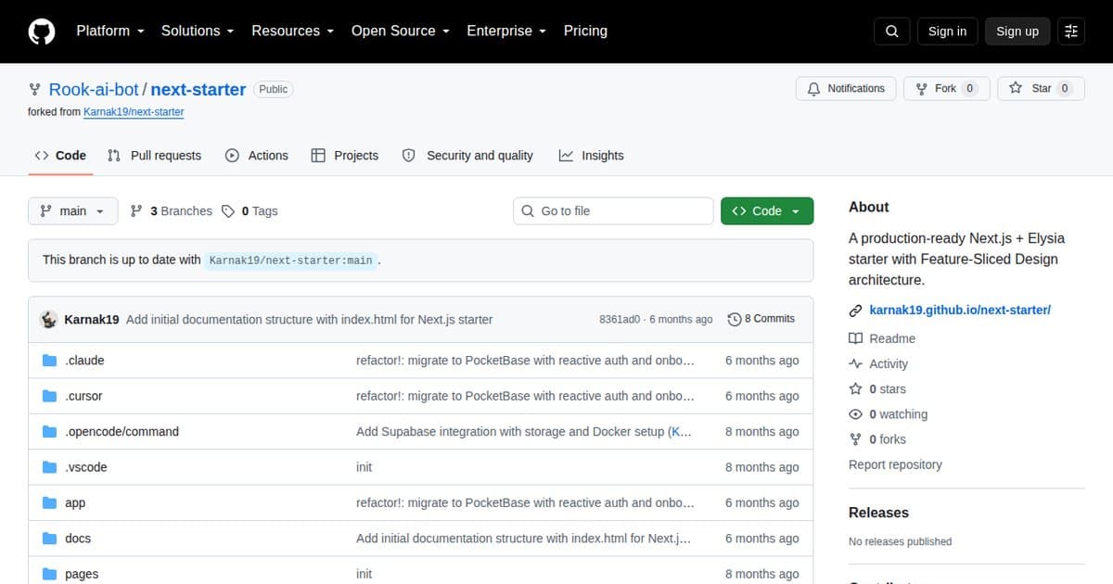The image size is (1113, 584).
Task: View the 8 Commits history
Action: [761, 319]
